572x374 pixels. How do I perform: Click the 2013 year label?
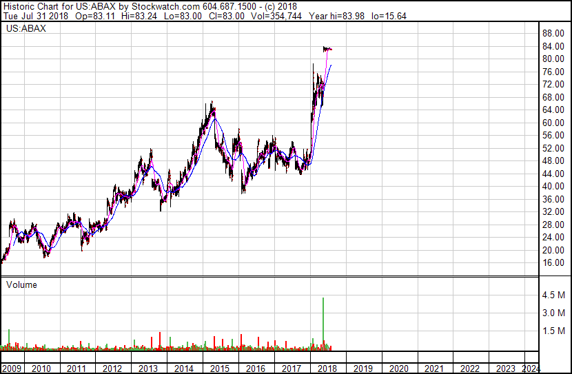pos(148,368)
